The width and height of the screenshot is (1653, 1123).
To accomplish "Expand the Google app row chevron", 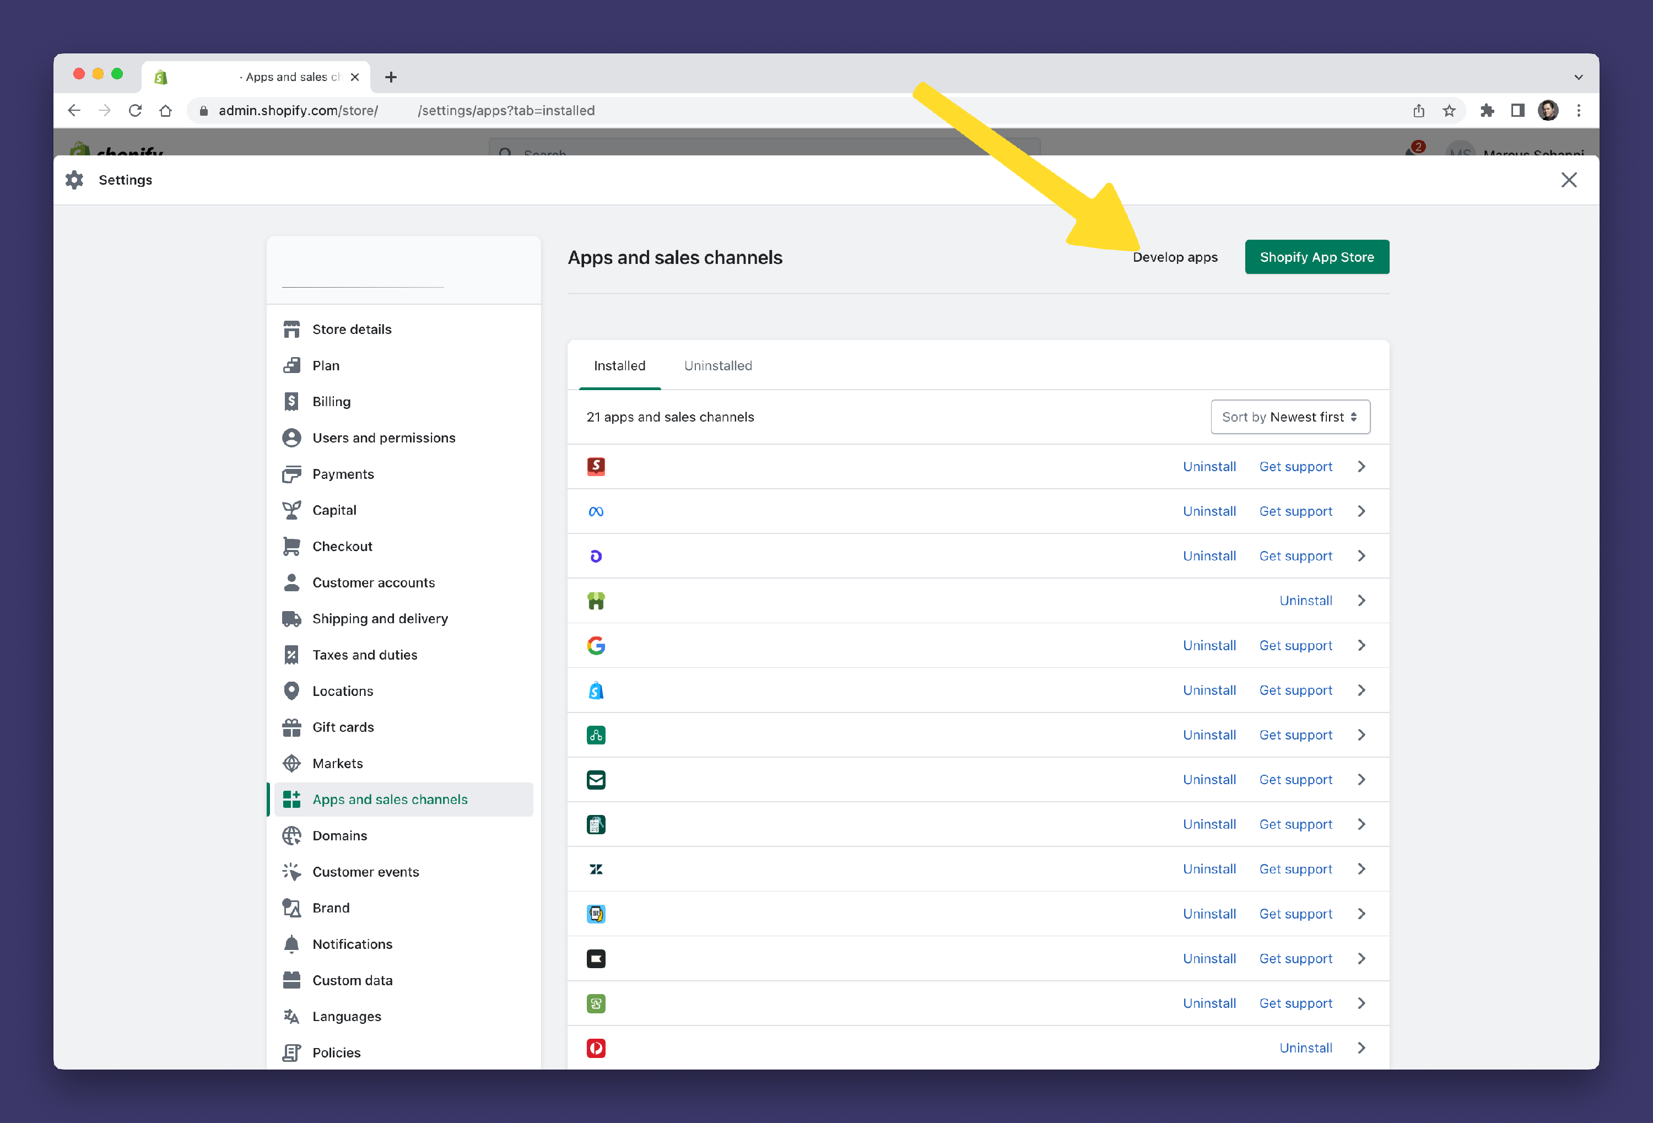I will coord(1362,646).
